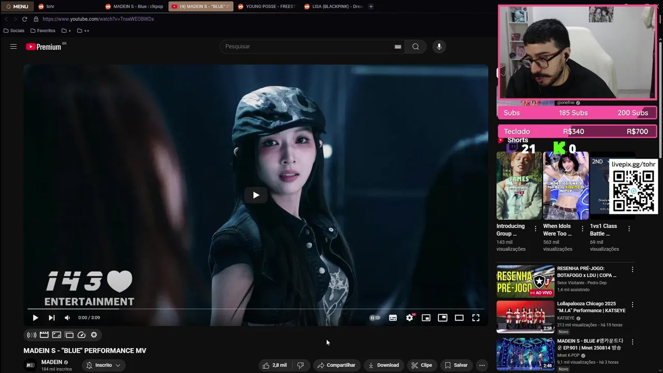
Task: Open a new browser tab
Action: tap(371, 6)
